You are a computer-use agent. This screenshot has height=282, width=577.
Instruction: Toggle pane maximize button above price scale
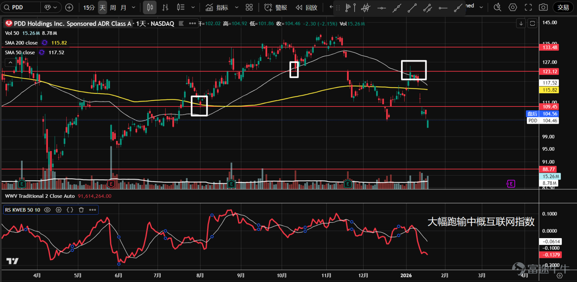click(x=532, y=24)
